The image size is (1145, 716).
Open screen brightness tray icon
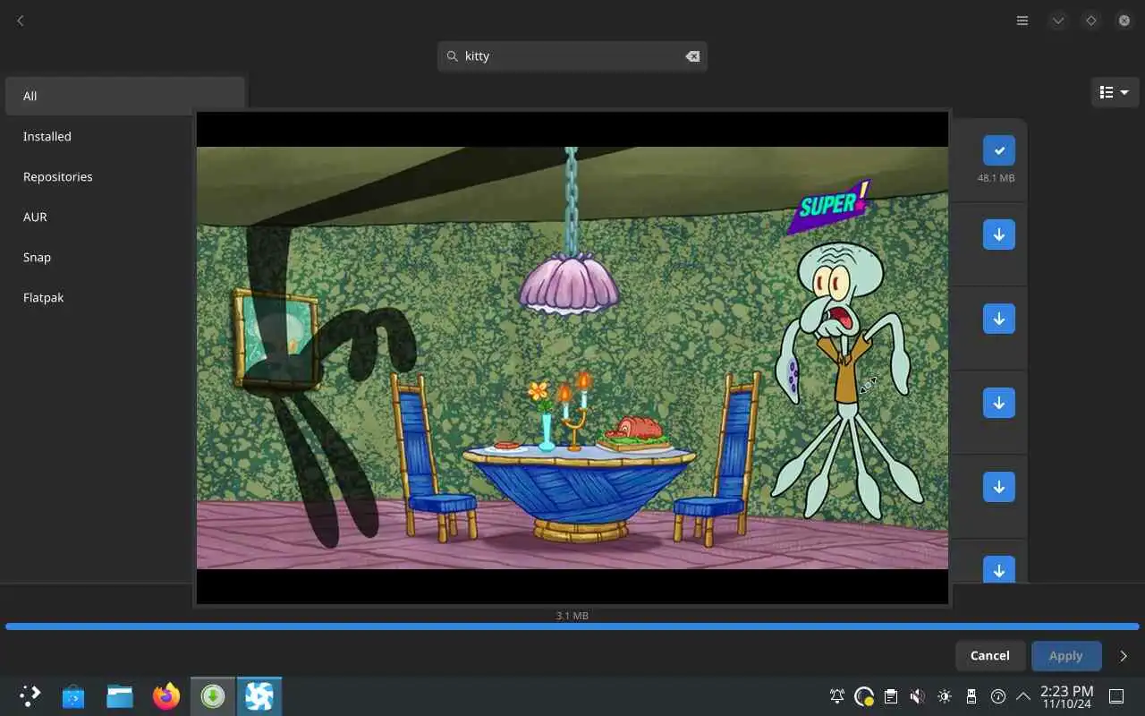click(945, 696)
